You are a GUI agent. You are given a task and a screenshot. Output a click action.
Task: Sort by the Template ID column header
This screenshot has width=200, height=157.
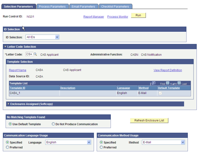(x=18, y=88)
